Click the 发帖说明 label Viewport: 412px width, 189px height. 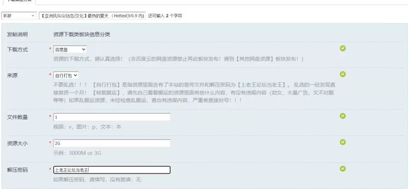[x=17, y=35]
